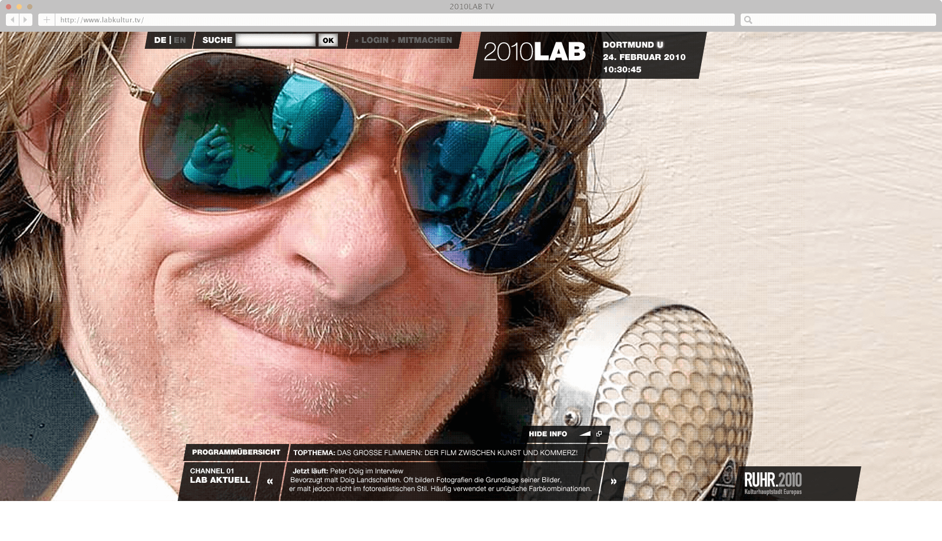Click the red close window button

pyautogui.click(x=8, y=6)
